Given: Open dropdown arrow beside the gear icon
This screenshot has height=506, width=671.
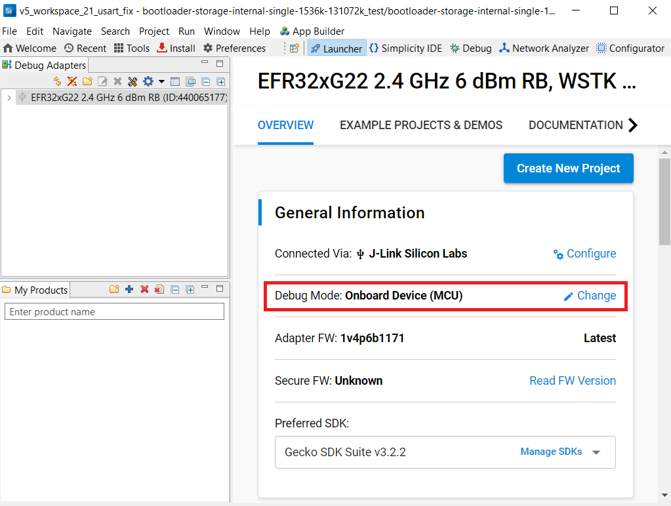Looking at the screenshot, I should [x=161, y=81].
